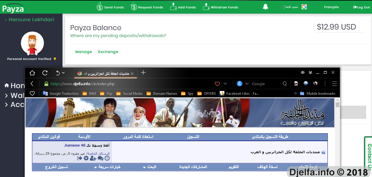Image resolution: width=372 pixels, height=177 pixels.
Task: Open the قوانين المنتدى forum rules item
Action: point(49,136)
